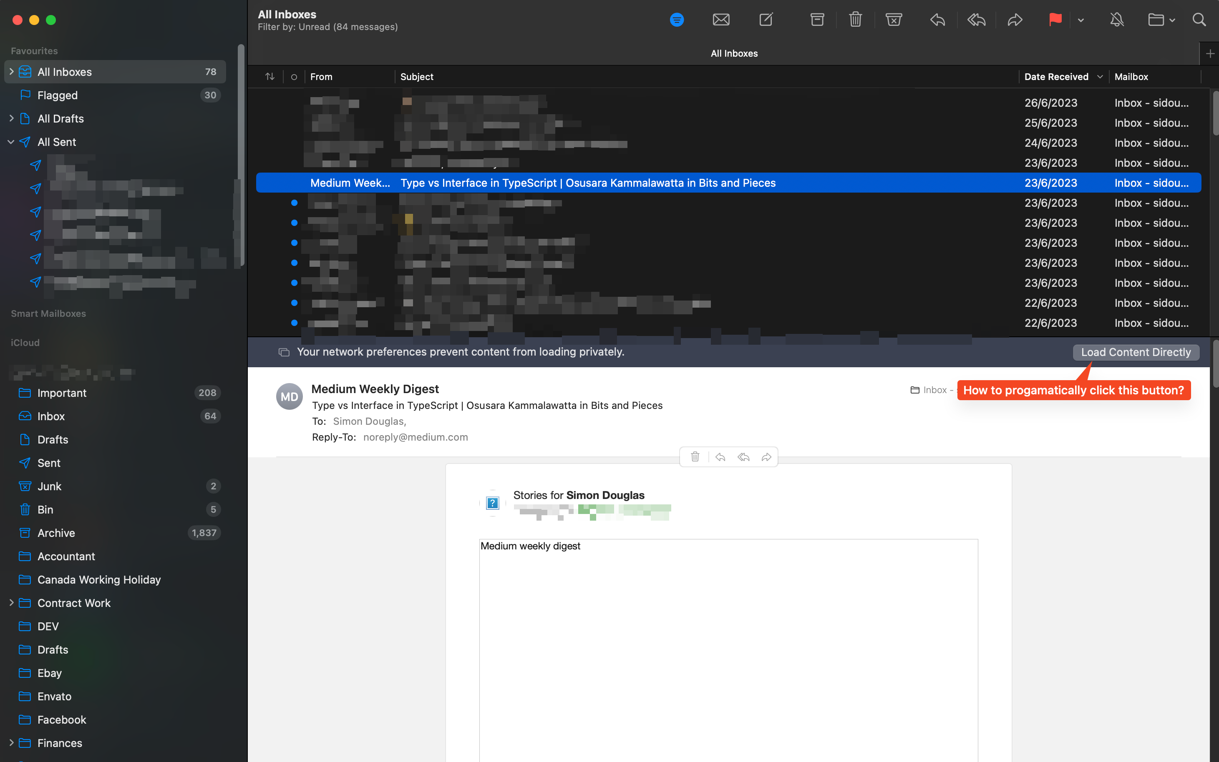The height and width of the screenshot is (762, 1219).
Task: Click the broken image placeholder icon
Action: [492, 503]
